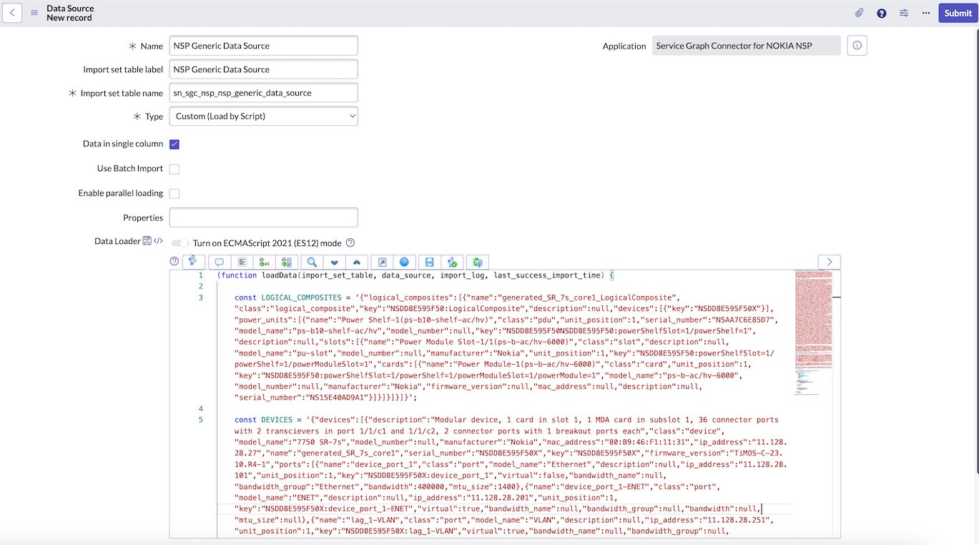This screenshot has height=545, width=979.
Task: Click the save icon beside Data Loader label
Action: click(x=147, y=241)
